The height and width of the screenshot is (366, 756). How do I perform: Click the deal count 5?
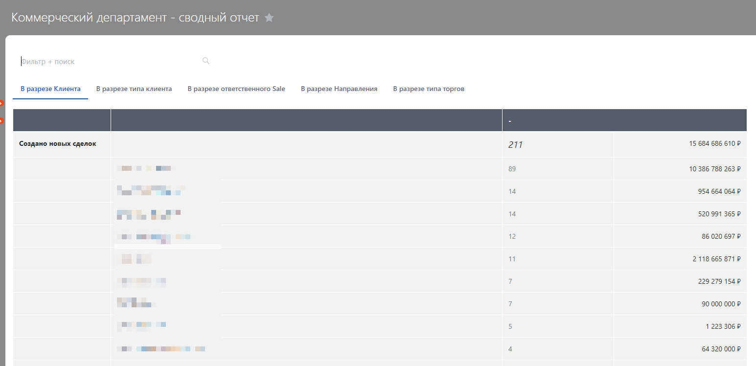click(x=510, y=326)
